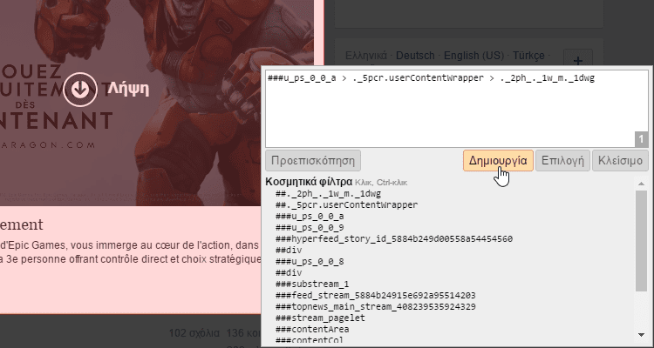Switch language to Deutsch
Image resolution: width=654 pixels, height=348 pixels.
point(415,56)
